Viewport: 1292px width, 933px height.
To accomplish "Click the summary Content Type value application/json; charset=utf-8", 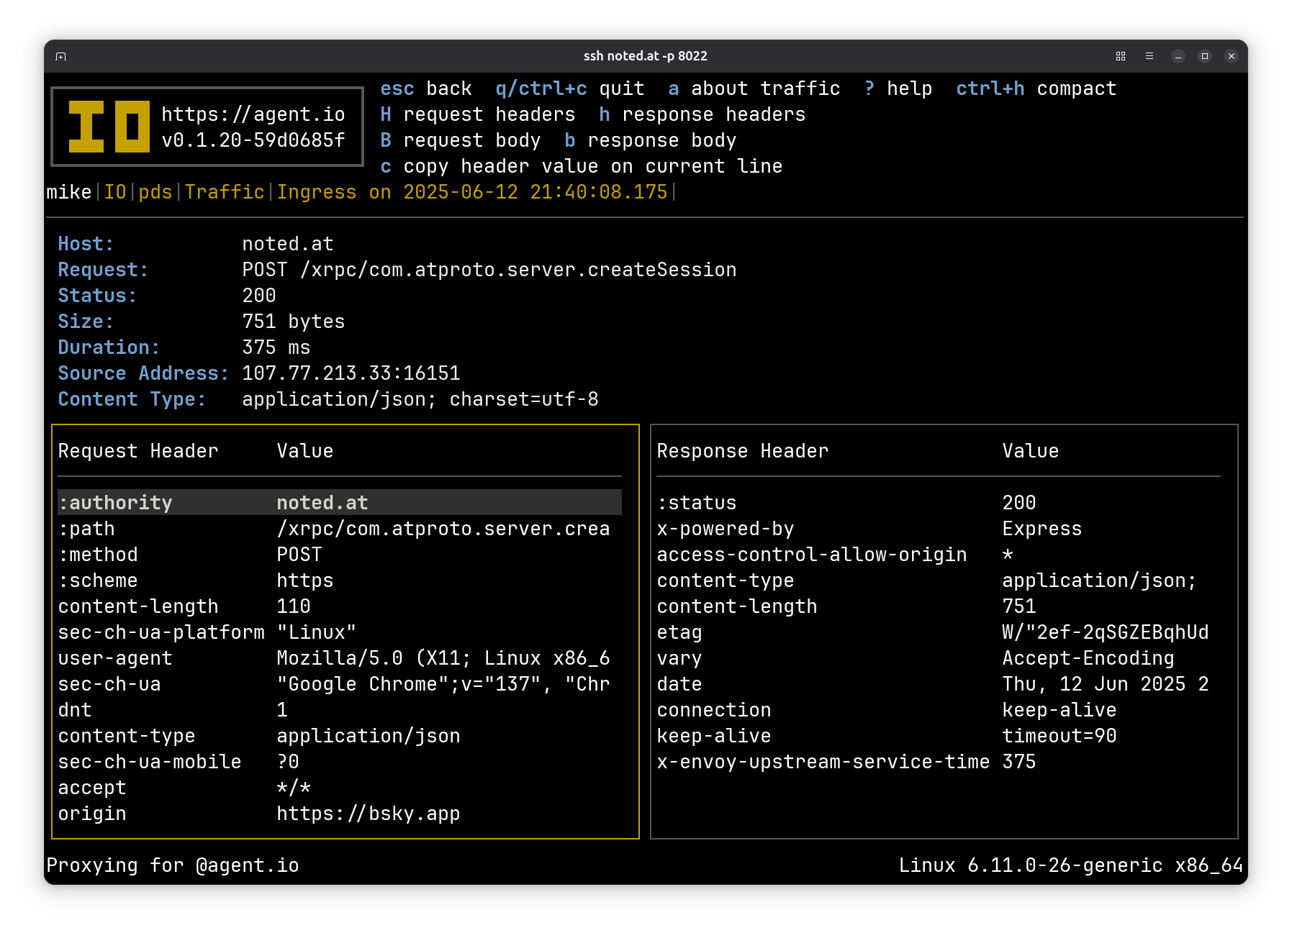I will tap(420, 399).
